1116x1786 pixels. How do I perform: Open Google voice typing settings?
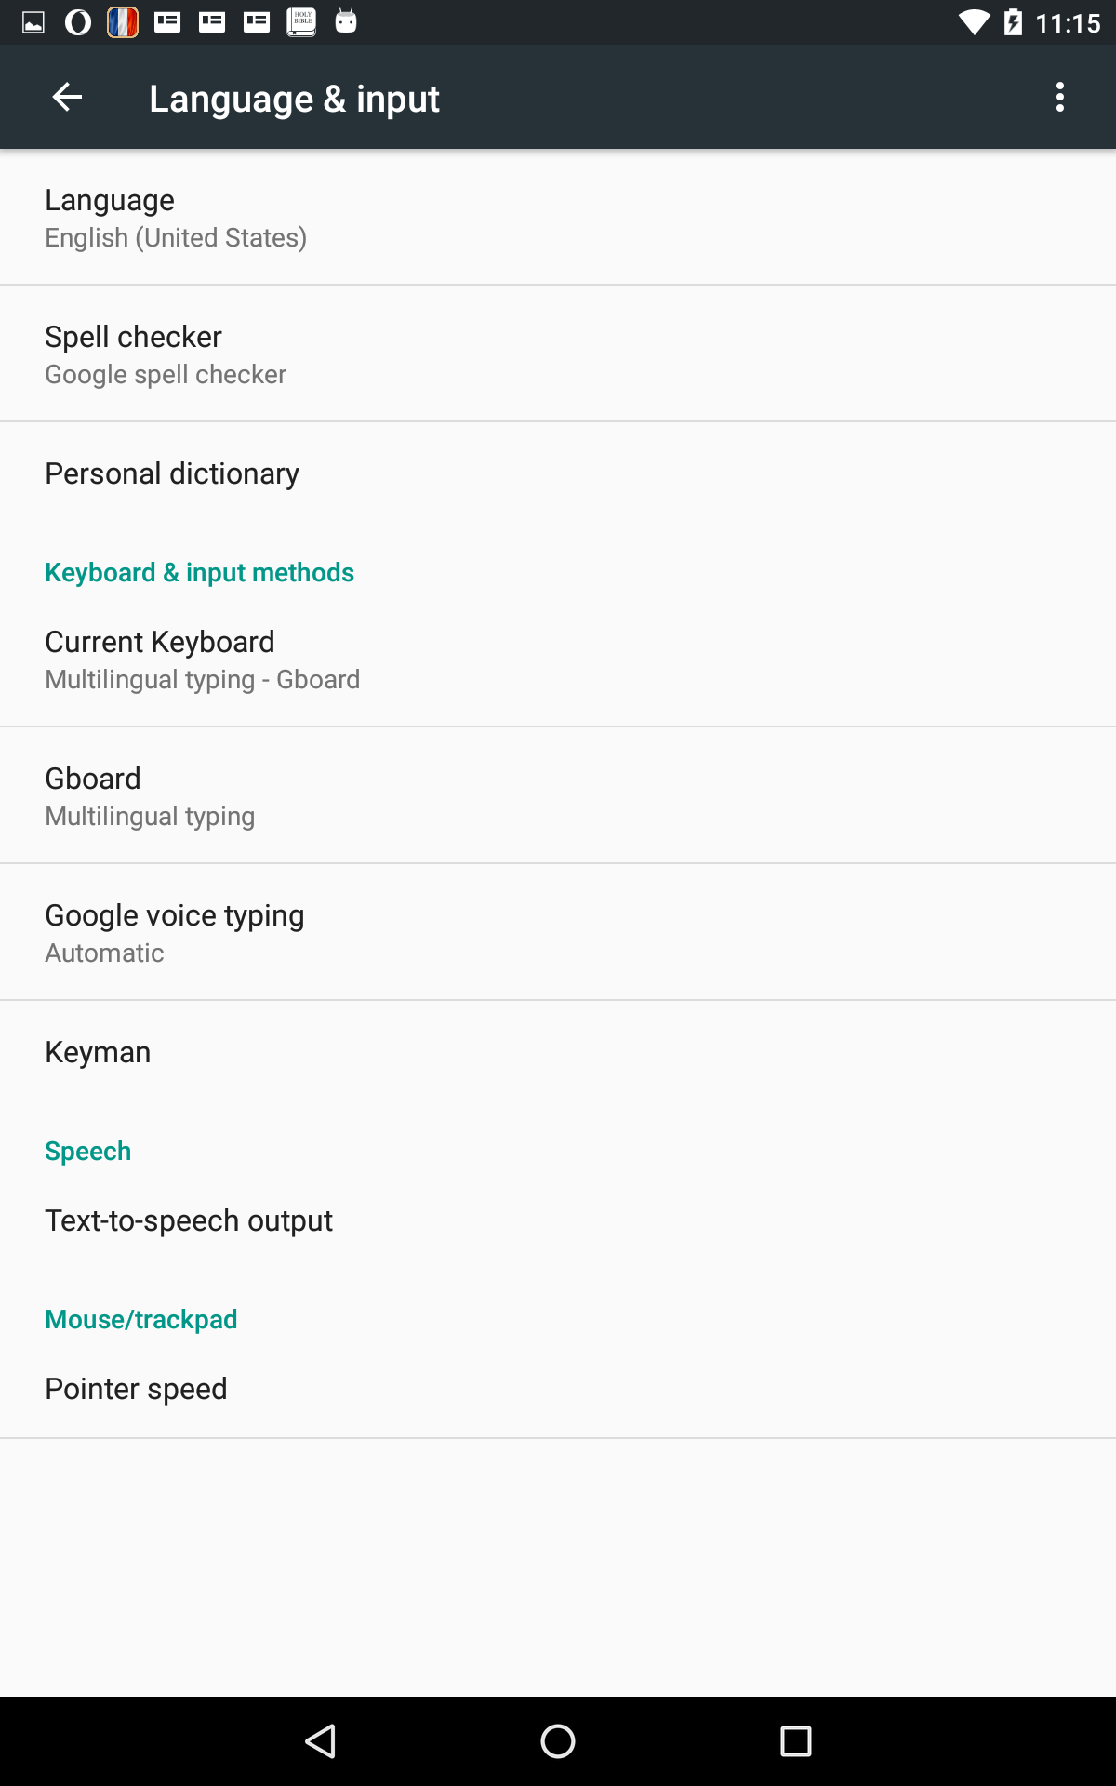pos(558,933)
